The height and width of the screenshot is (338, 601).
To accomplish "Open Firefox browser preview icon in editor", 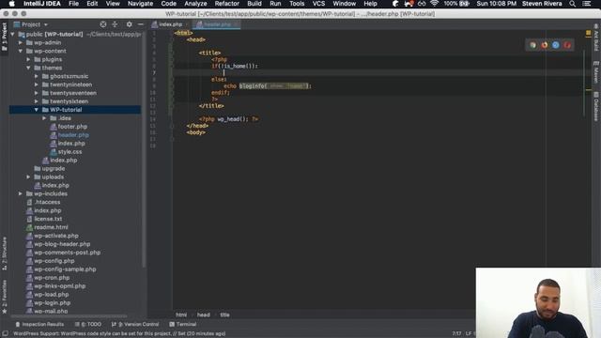I will point(545,45).
